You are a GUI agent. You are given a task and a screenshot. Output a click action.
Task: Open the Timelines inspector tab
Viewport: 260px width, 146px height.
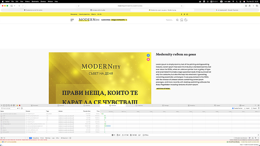[140, 105]
